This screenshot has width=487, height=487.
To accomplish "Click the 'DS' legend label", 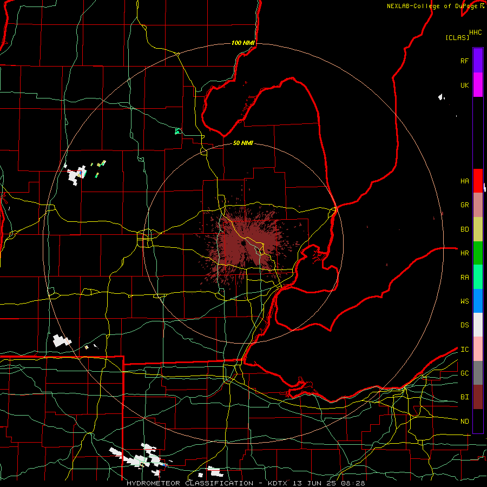I will click(464, 325).
